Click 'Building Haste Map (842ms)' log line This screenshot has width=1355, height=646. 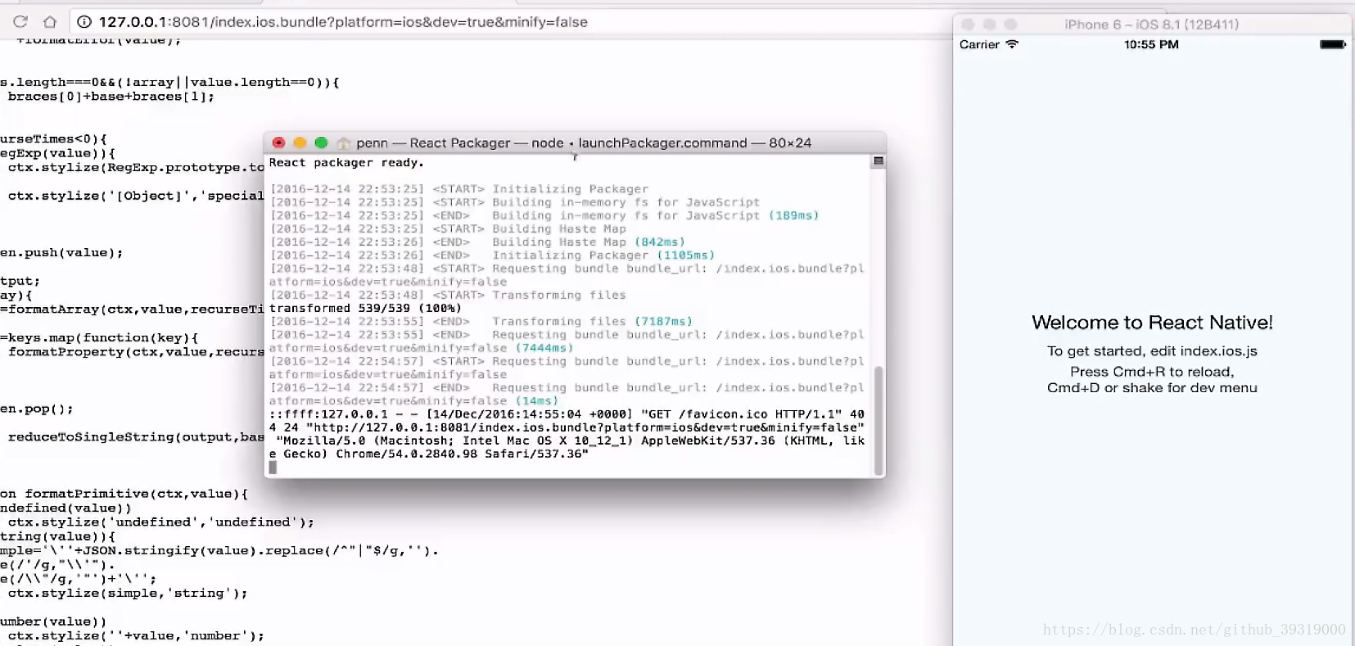coord(477,242)
